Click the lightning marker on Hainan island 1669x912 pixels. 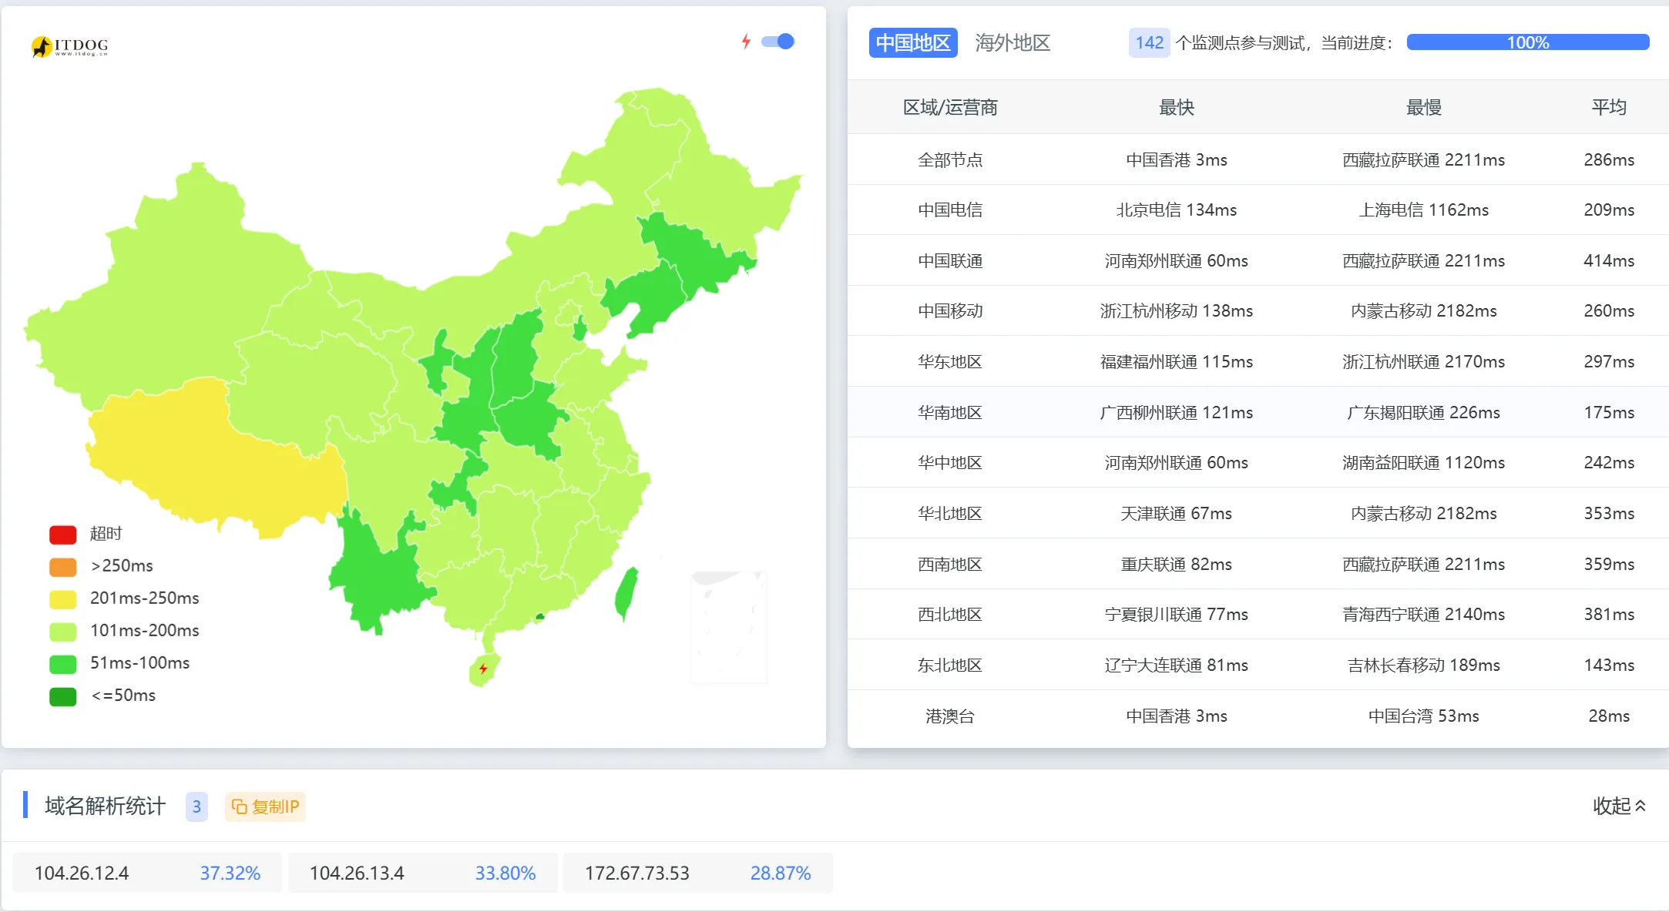(x=483, y=669)
